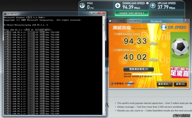Click the 0 ms ping reading
The height and width of the screenshot is (118, 192).
[90, 7]
